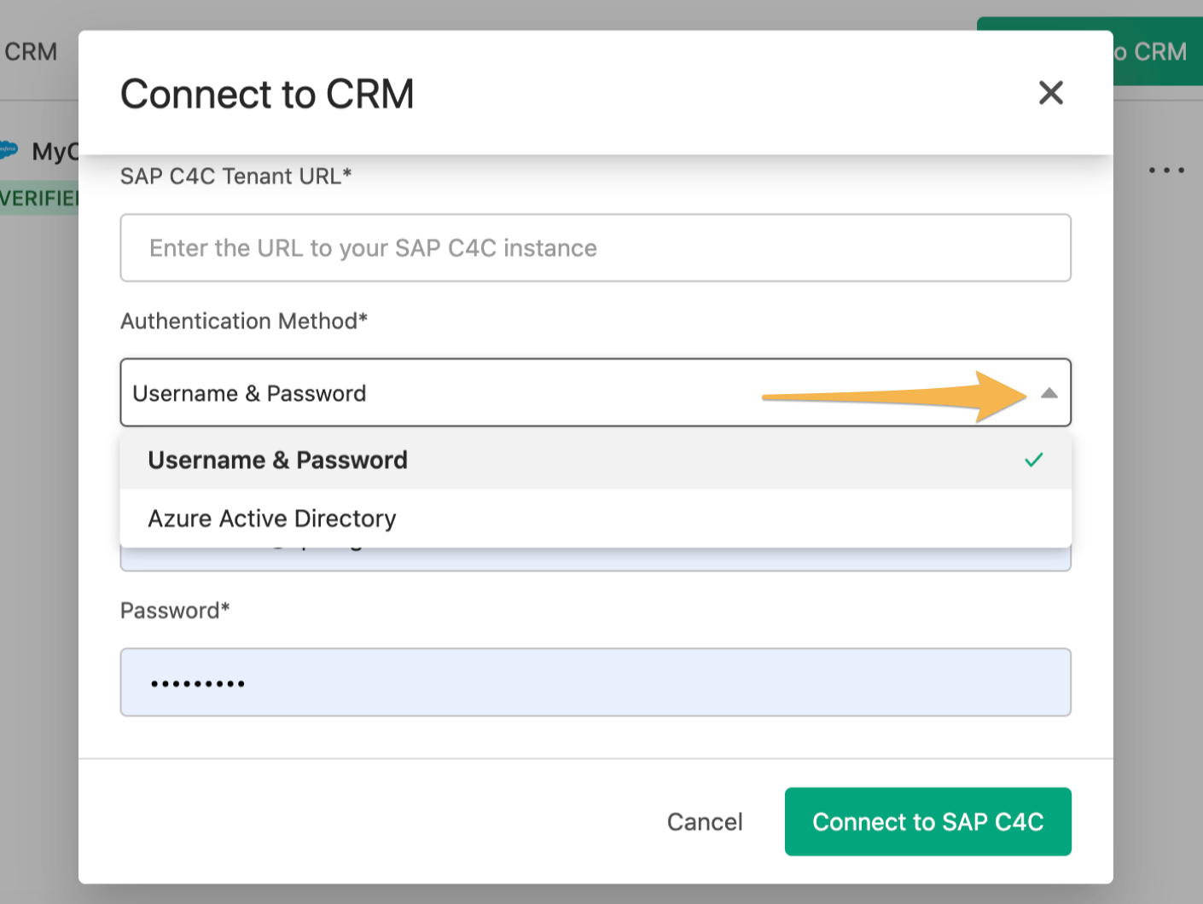Viewport: 1203px width, 904px height.
Task: Click the Authentication Method label
Action: [x=244, y=322]
